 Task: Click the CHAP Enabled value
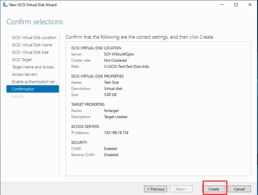[110, 149]
